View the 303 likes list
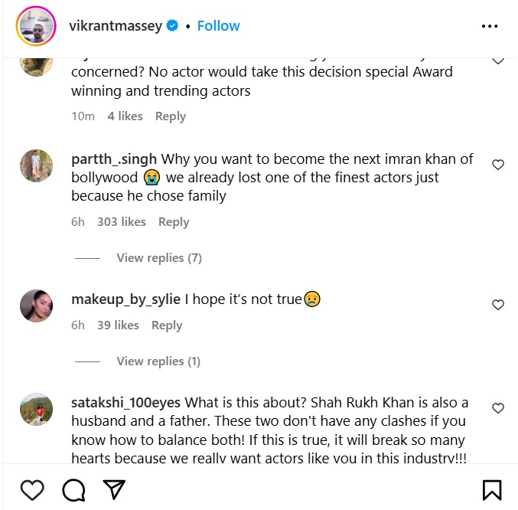 click(122, 222)
